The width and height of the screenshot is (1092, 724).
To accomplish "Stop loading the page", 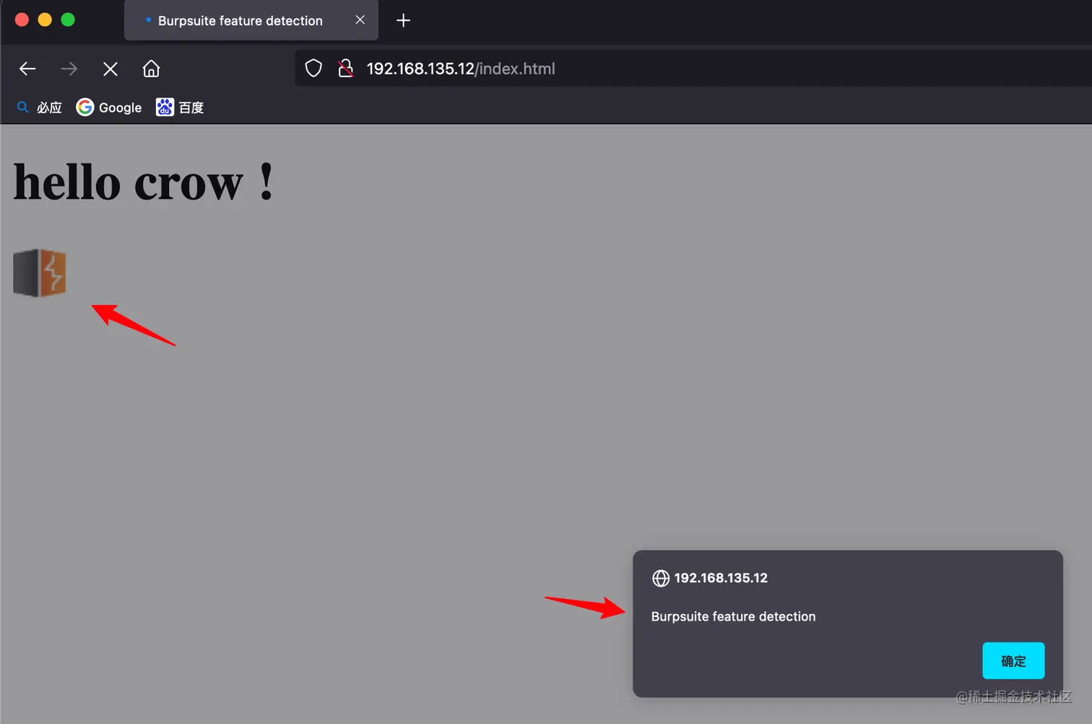I will point(110,69).
